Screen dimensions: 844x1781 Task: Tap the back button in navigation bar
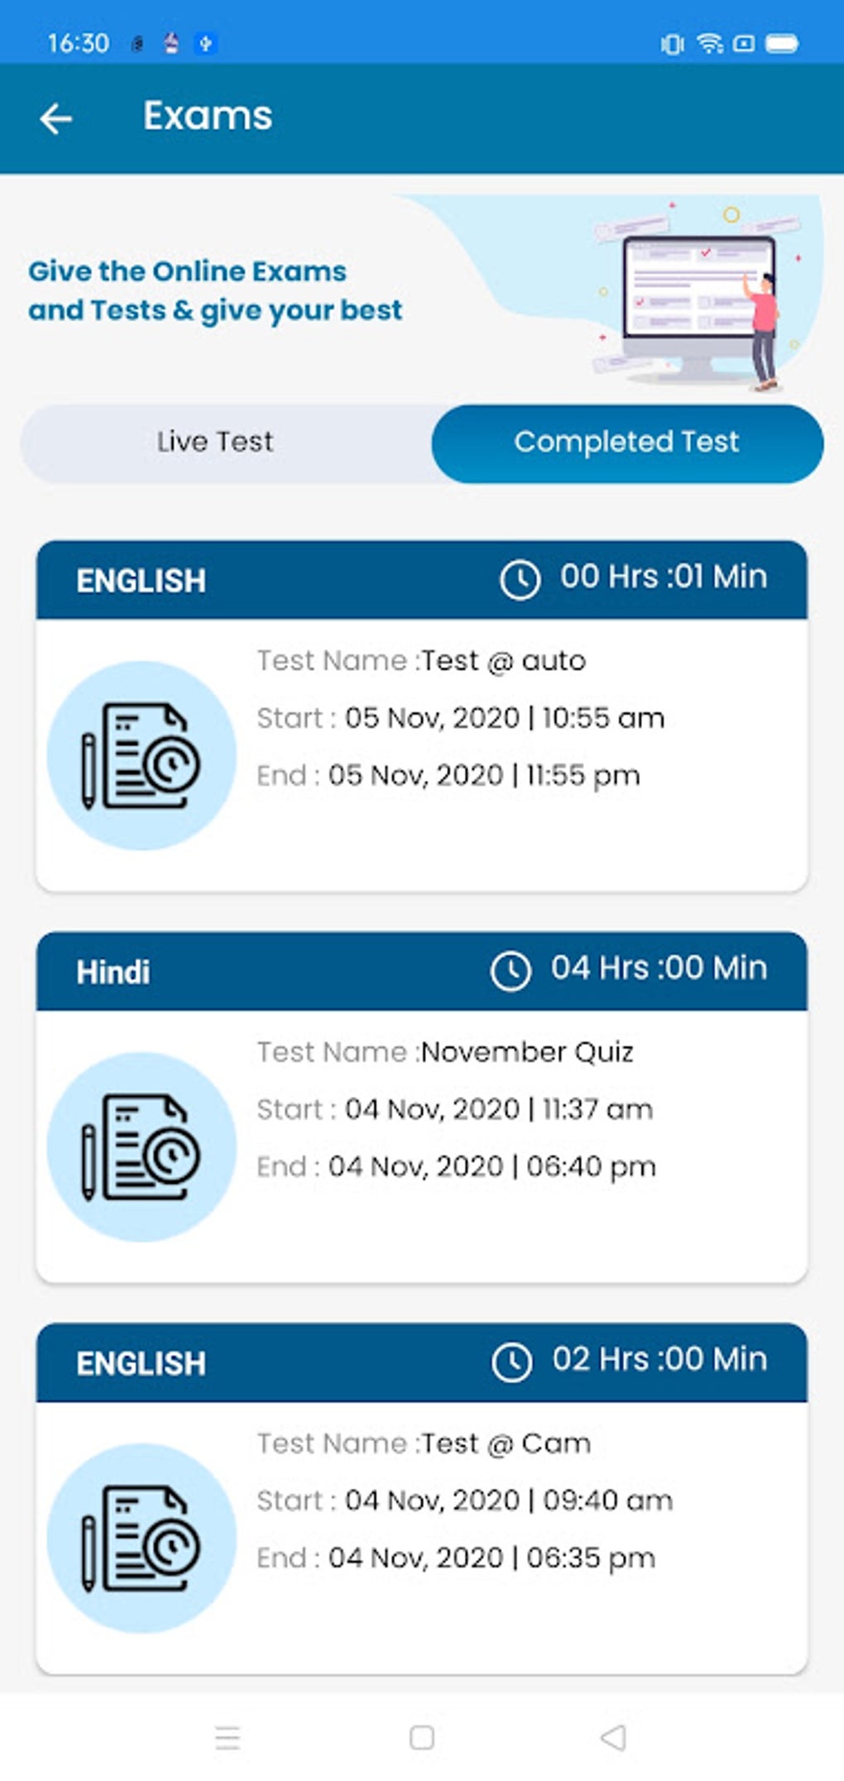pyautogui.click(x=613, y=1733)
